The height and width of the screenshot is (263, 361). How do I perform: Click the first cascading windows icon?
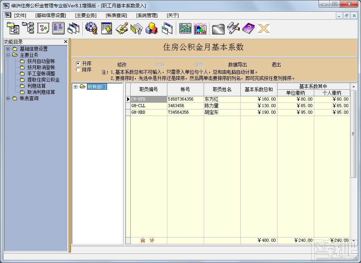tap(74, 28)
